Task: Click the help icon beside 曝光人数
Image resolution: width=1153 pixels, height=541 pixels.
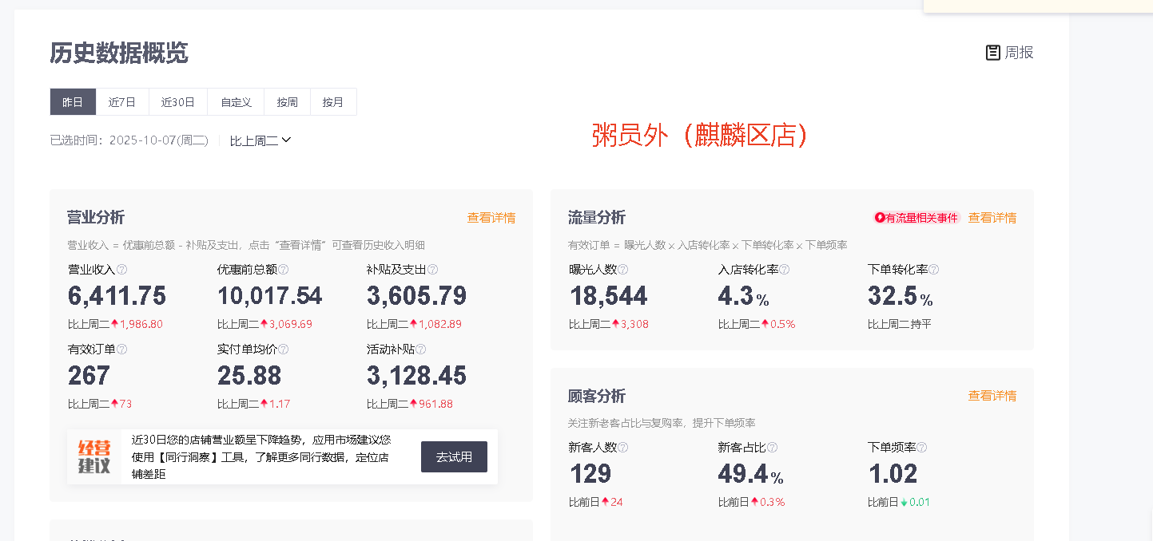Action: pos(623,270)
